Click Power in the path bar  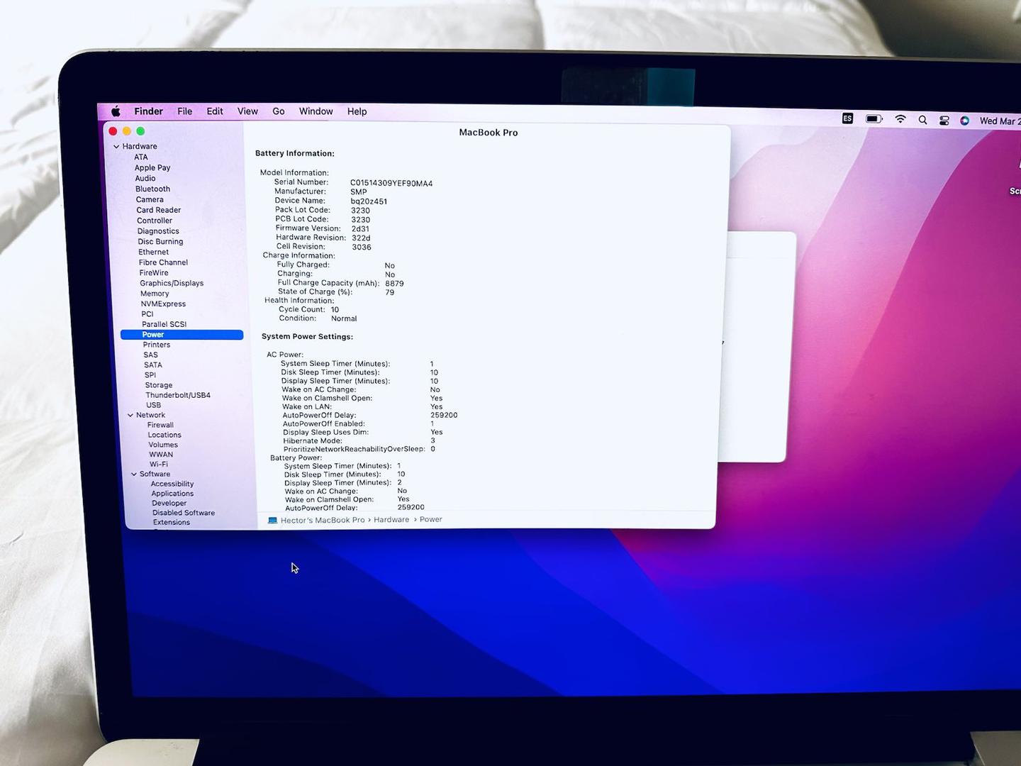click(430, 519)
